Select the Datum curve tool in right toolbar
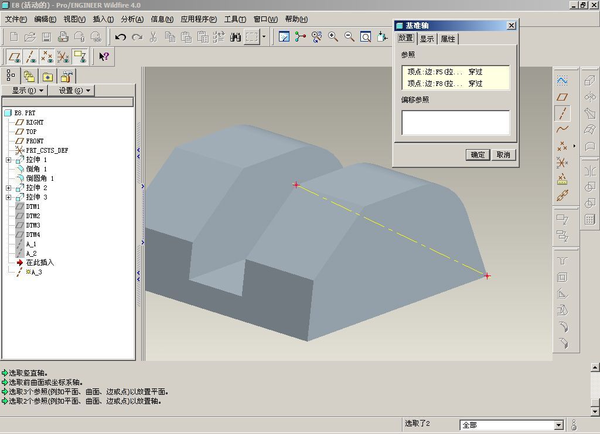 562,129
